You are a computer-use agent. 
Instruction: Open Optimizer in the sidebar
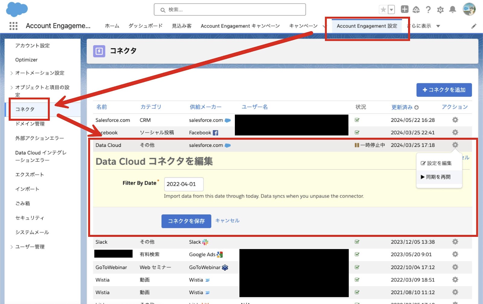click(x=27, y=60)
